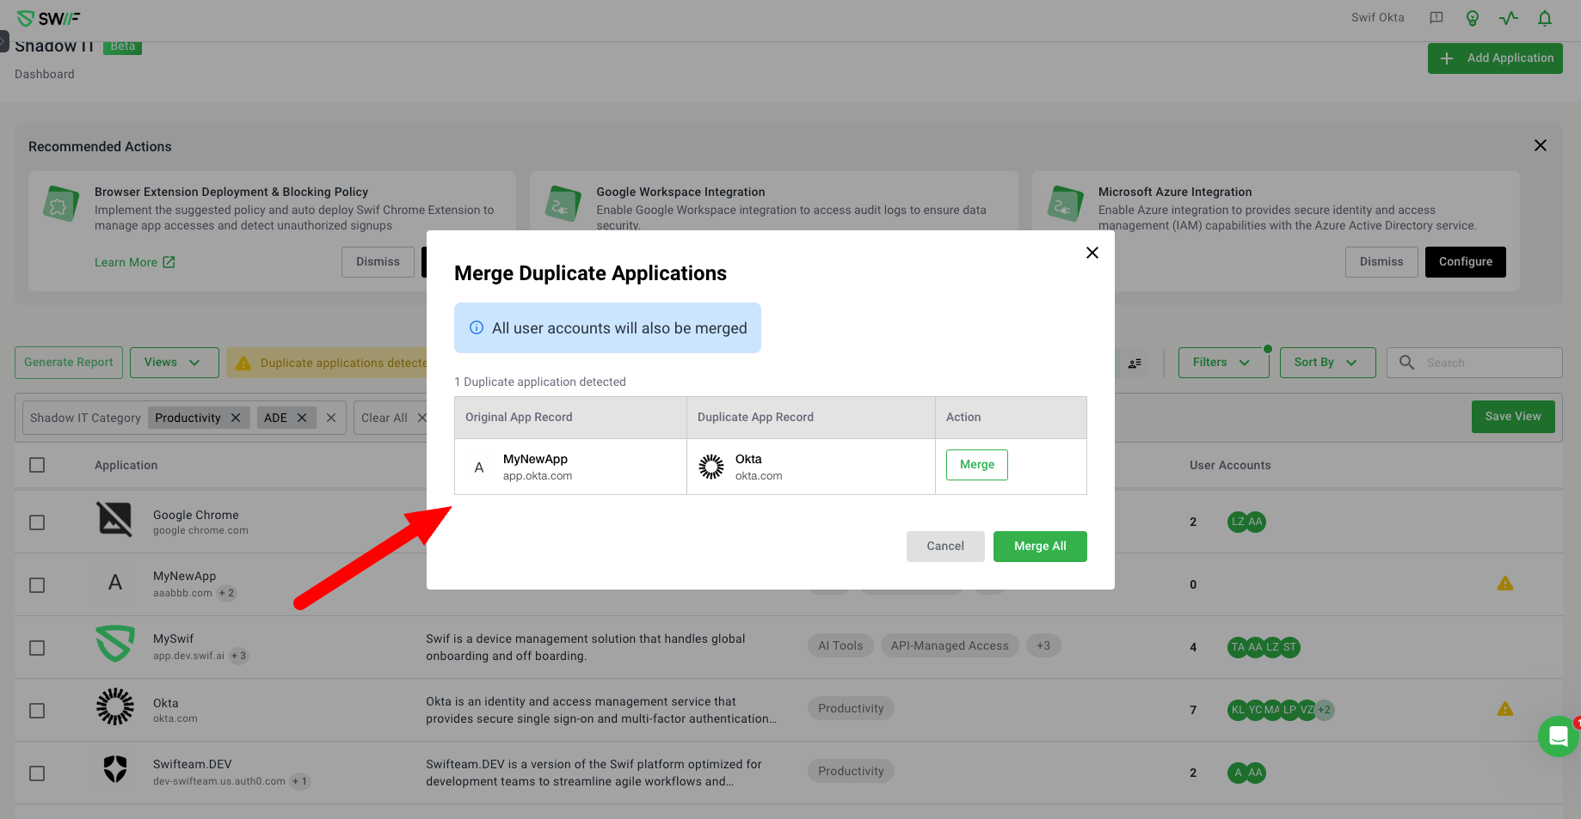Click the Merge All button
Viewport: 1581px width, 819px height.
point(1039,547)
